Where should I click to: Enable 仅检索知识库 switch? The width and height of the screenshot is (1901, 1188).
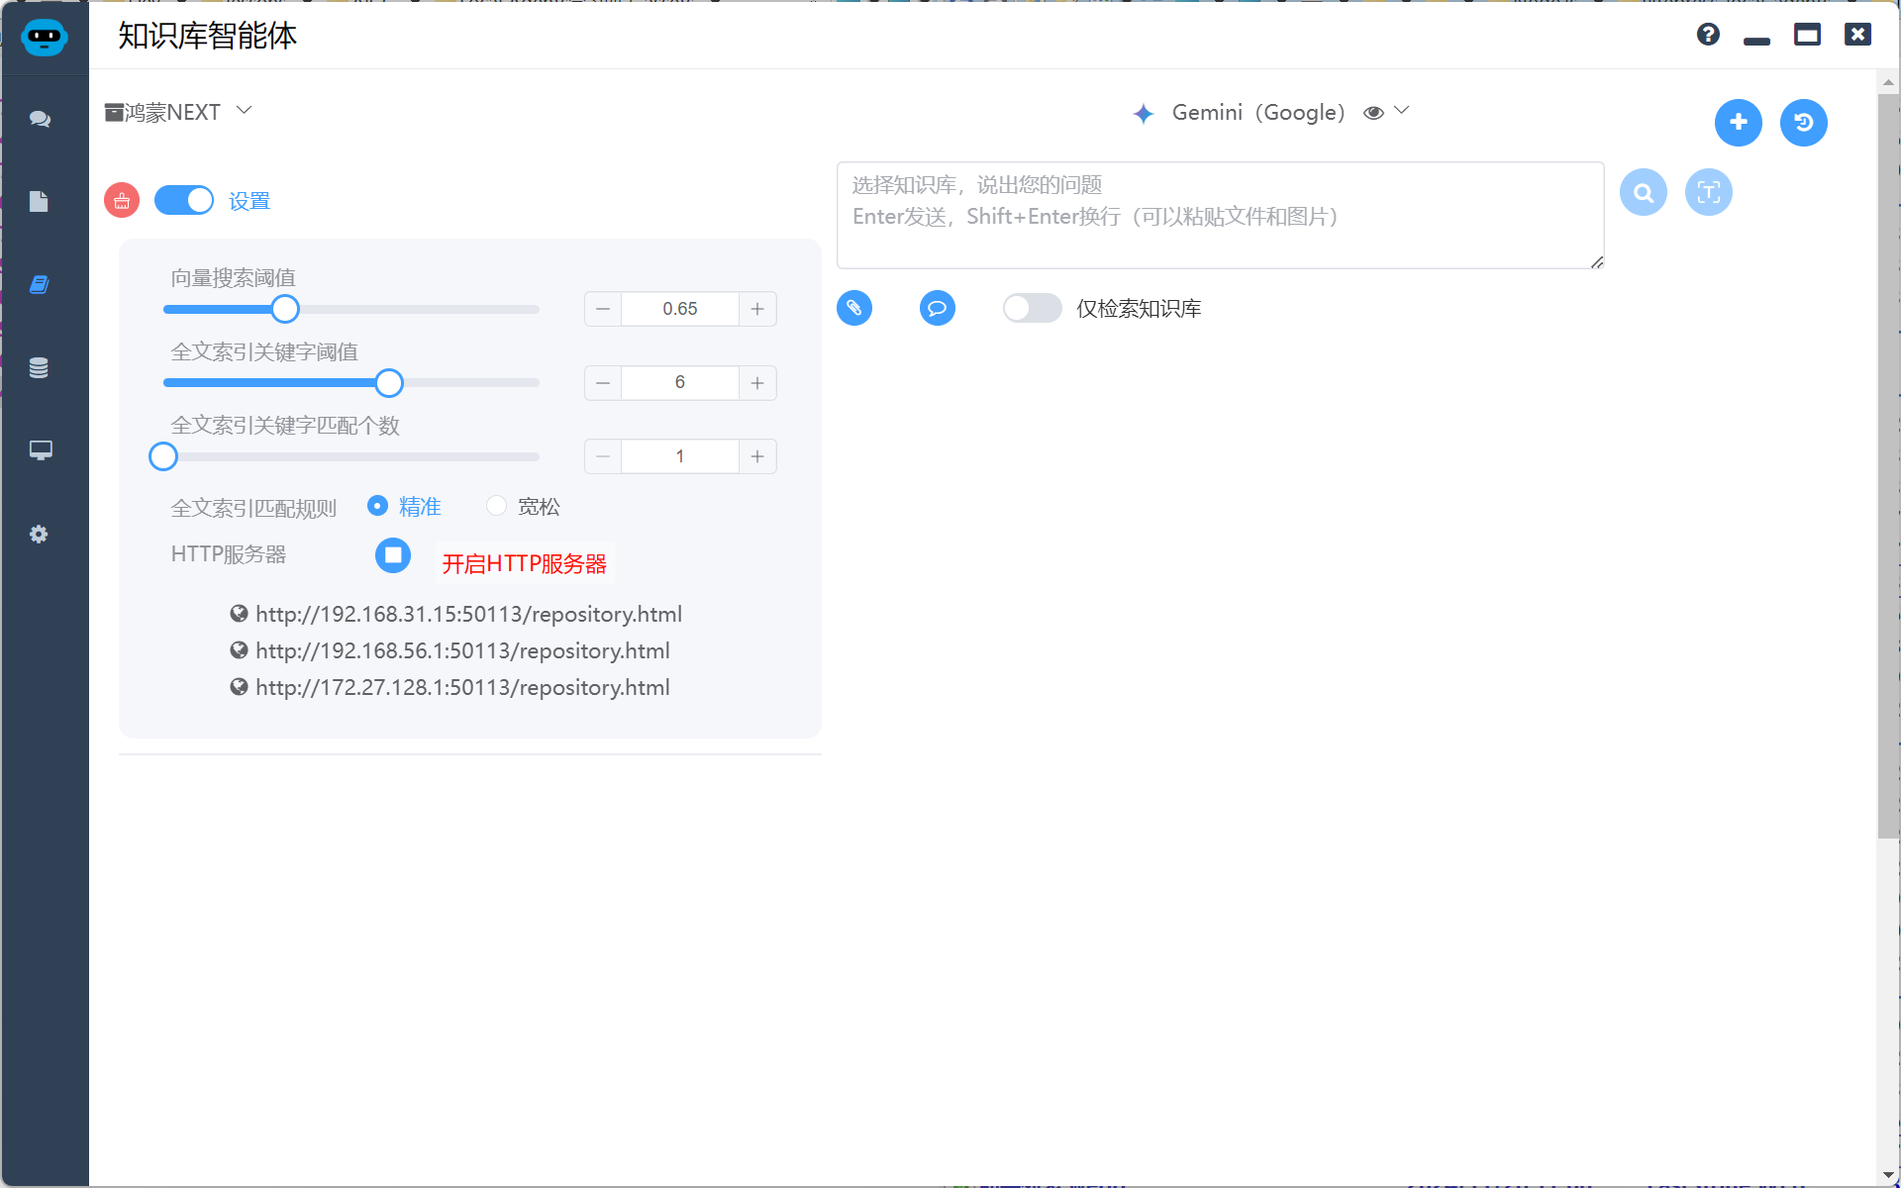[x=1033, y=308]
